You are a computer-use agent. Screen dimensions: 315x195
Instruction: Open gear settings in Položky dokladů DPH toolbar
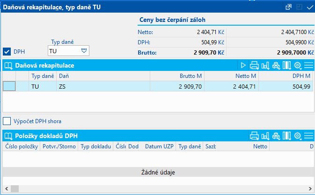coord(297,136)
